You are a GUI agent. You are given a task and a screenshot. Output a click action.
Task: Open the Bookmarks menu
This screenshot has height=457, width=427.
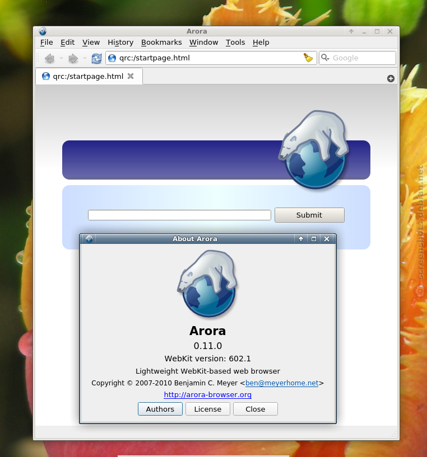[161, 43]
